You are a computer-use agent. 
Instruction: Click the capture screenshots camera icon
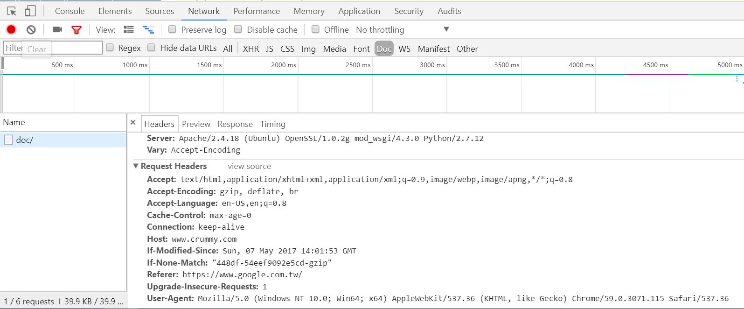click(57, 30)
